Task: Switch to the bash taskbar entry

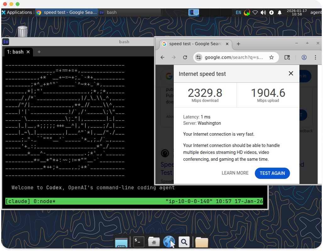Action: tap(129, 12)
